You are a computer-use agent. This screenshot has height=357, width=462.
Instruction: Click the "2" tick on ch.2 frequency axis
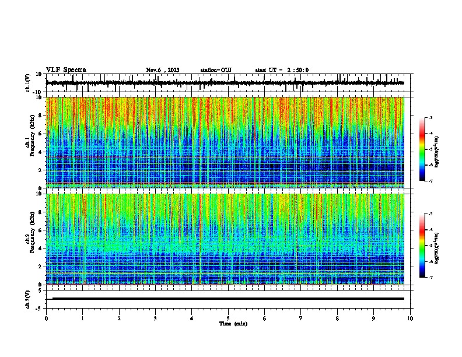(40, 267)
